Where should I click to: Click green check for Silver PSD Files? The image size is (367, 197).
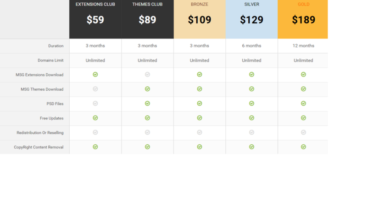[251, 104]
